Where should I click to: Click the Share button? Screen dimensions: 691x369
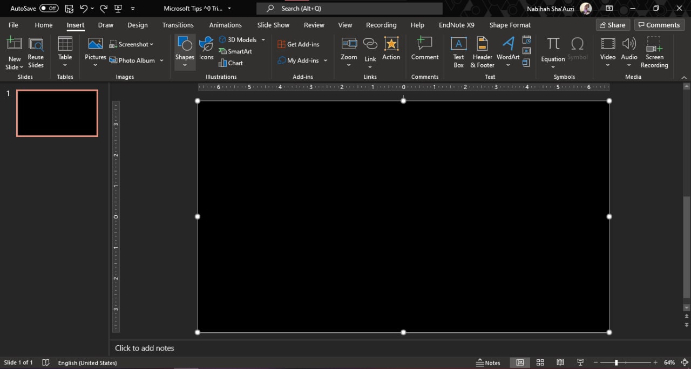click(x=613, y=25)
